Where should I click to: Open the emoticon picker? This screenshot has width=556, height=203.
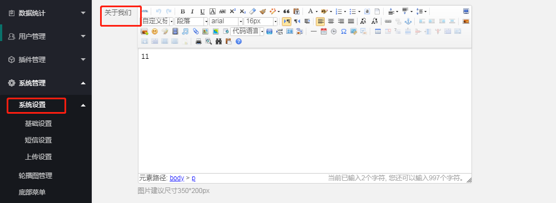point(155,32)
